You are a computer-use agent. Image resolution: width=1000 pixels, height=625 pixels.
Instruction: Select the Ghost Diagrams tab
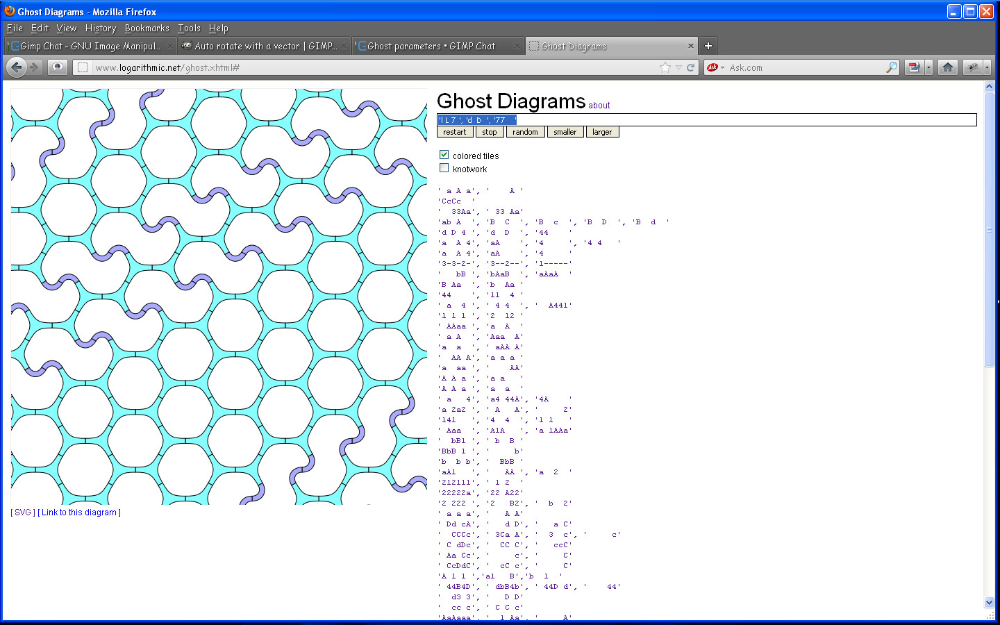(x=611, y=46)
